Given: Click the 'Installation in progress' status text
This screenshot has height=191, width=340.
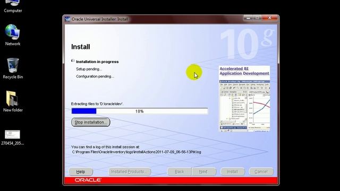Looking at the screenshot, I should coord(97,62).
